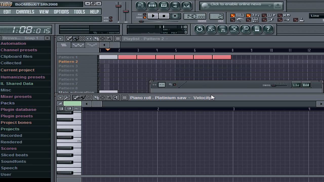This screenshot has height=182, width=324.
Task: Select the pencil draw tool in Piano roll
Action: click(x=76, y=98)
